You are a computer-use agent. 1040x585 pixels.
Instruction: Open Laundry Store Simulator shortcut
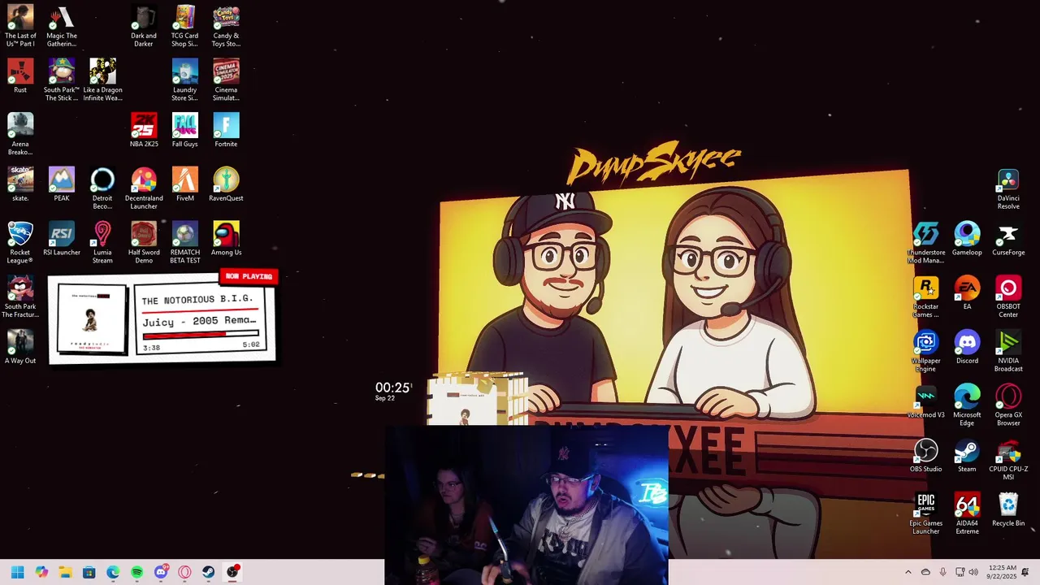[184, 80]
